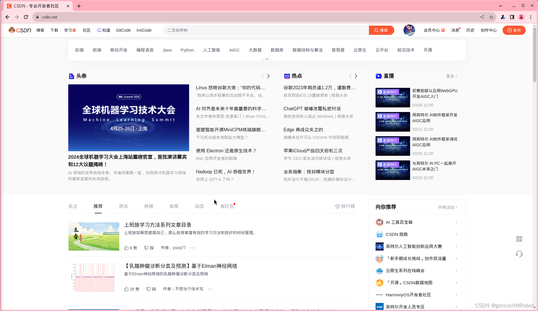Dislike the 上班族学习方法 article (踩)
This screenshot has width=538, height=311.
149,248
